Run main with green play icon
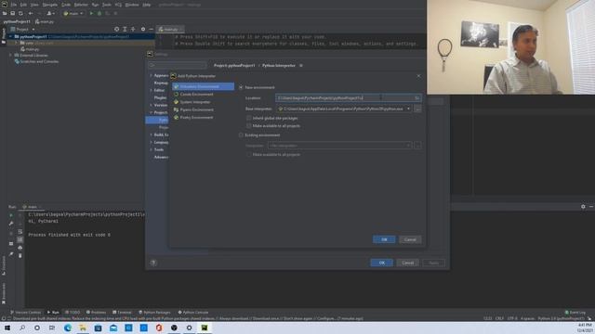595x334 pixels. point(91,13)
